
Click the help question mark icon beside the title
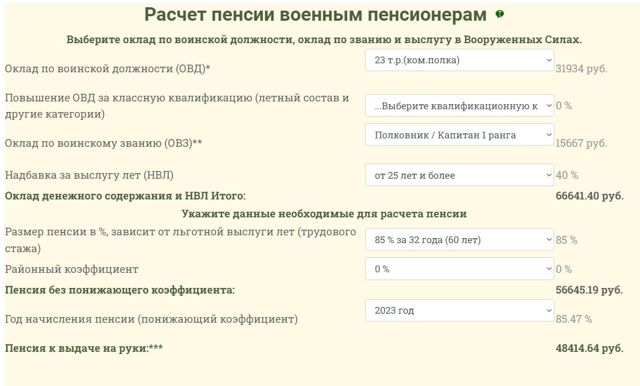coord(499,15)
